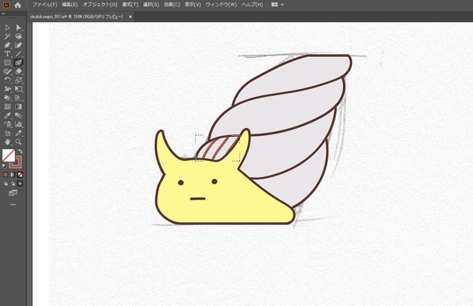Select the Pen tool
473x306 pixels.
tap(8, 46)
